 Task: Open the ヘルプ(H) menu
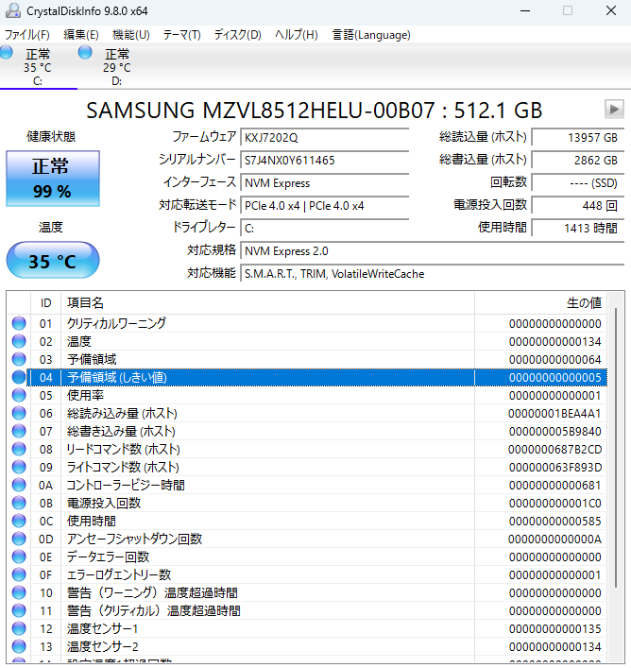297,35
